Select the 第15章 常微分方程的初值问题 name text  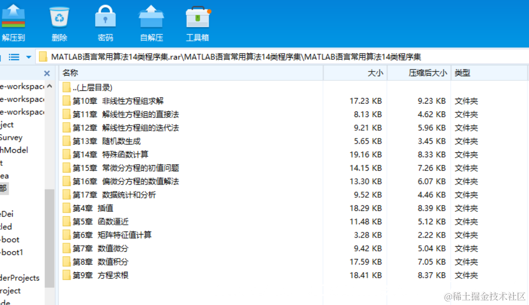(126, 168)
